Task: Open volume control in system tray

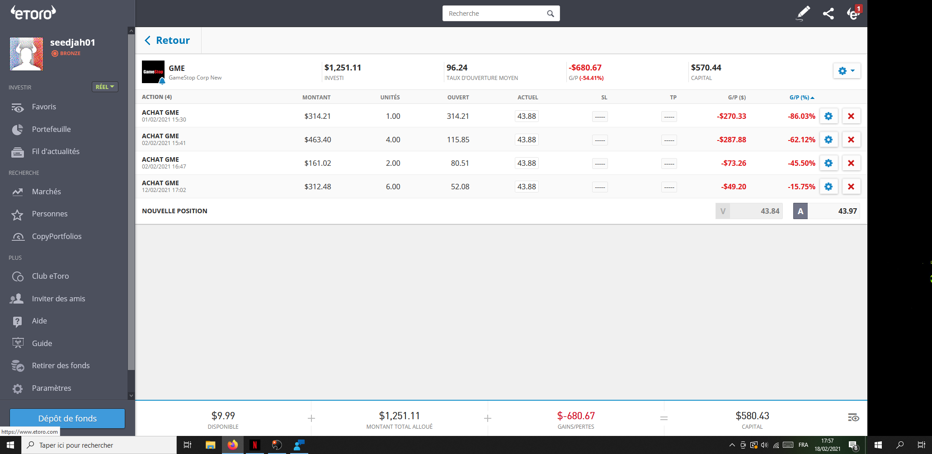Action: 764,445
